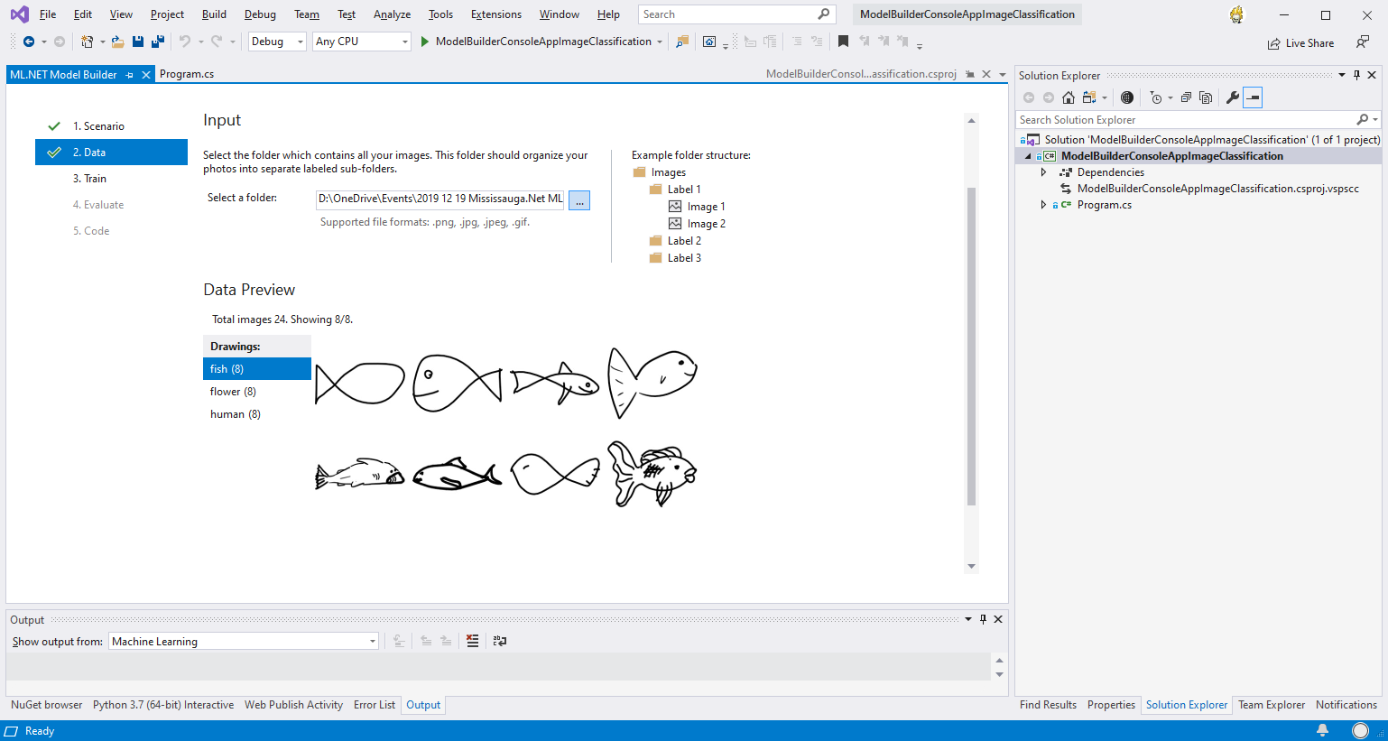Select the flower (8) label

coord(257,392)
